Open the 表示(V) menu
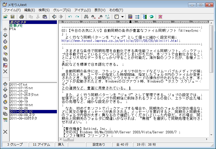 tap(100, 10)
